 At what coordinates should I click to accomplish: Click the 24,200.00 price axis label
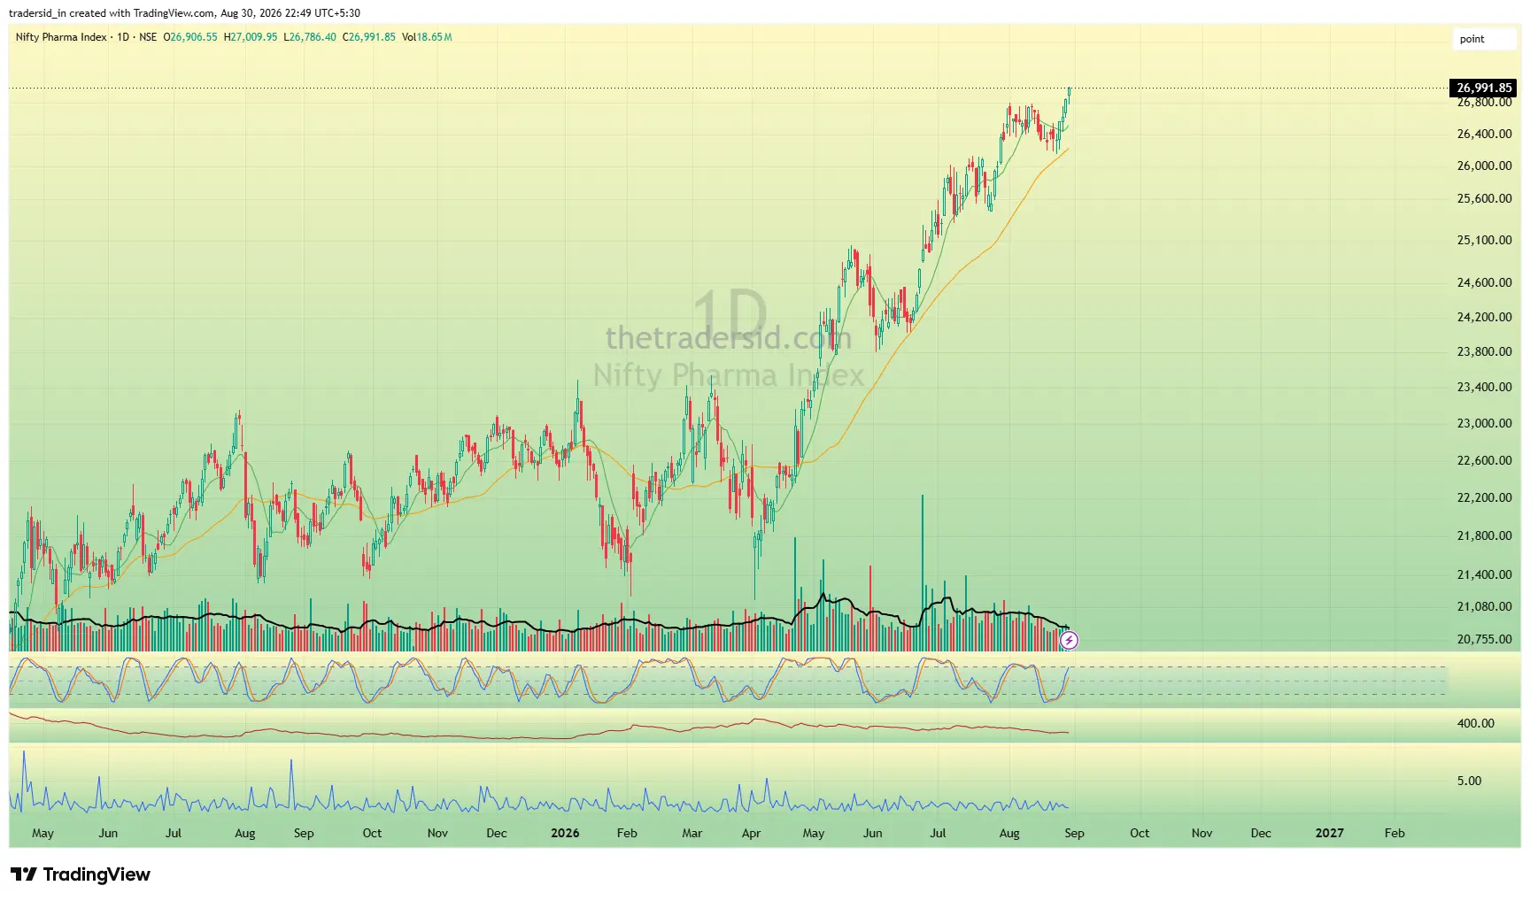tap(1484, 317)
